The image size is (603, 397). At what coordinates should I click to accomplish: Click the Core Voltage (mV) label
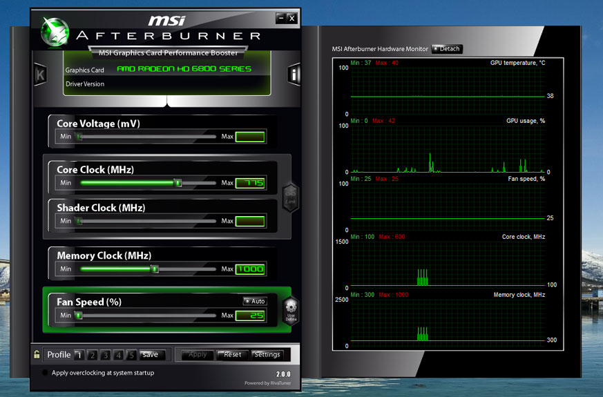99,124
